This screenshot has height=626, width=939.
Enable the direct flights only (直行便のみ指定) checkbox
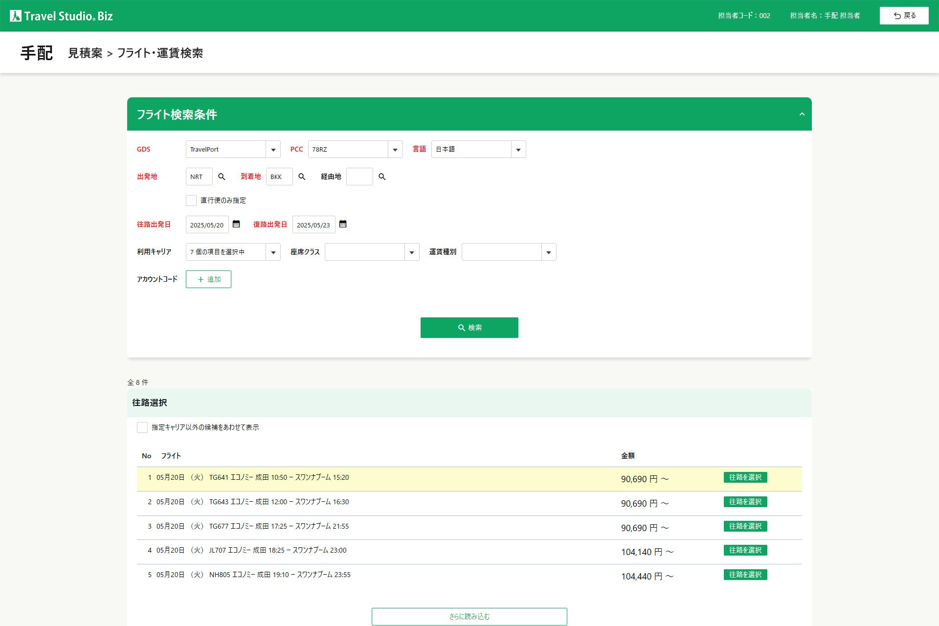click(191, 201)
